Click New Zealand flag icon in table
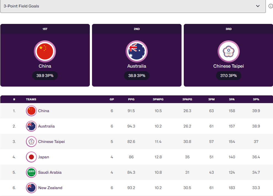The image size is (273, 196). (x=31, y=188)
